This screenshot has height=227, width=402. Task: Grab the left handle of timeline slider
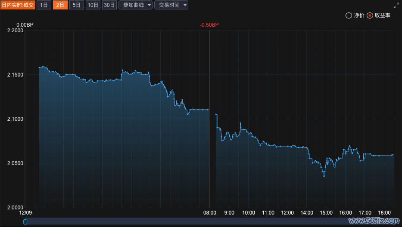pyautogui.click(x=25, y=221)
